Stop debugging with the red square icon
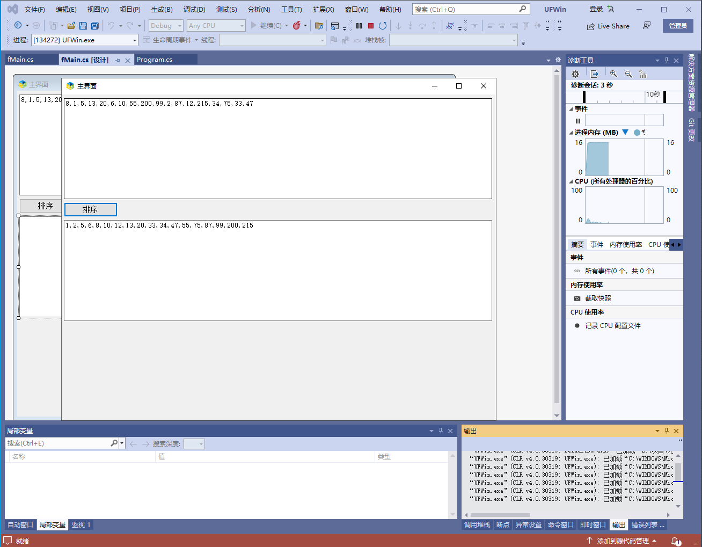Screen dimensions: 702x547 [370, 26]
